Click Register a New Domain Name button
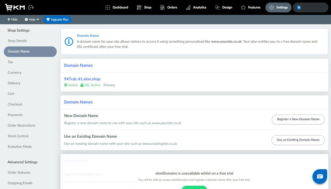331x189 pixels. click(298, 119)
